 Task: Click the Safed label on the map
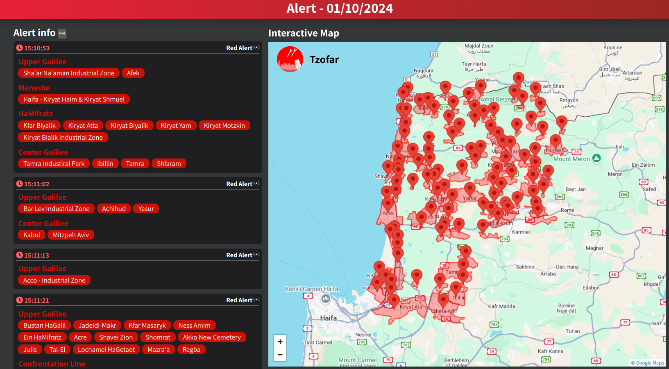[x=649, y=189]
